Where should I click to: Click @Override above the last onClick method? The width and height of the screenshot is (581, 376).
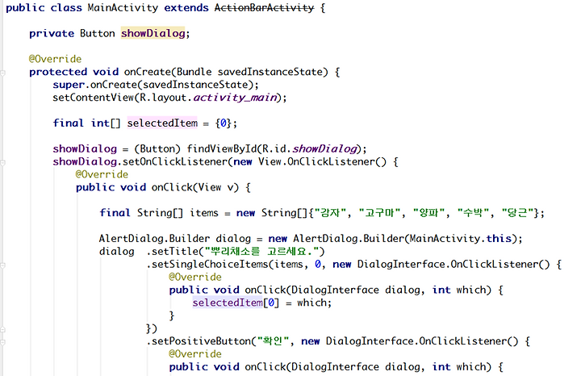[195, 354]
